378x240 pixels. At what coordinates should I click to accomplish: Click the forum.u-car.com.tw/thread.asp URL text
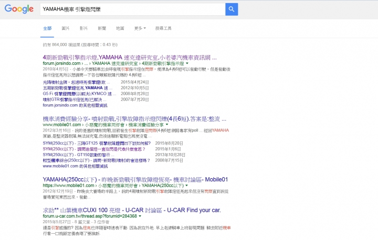point(90,216)
